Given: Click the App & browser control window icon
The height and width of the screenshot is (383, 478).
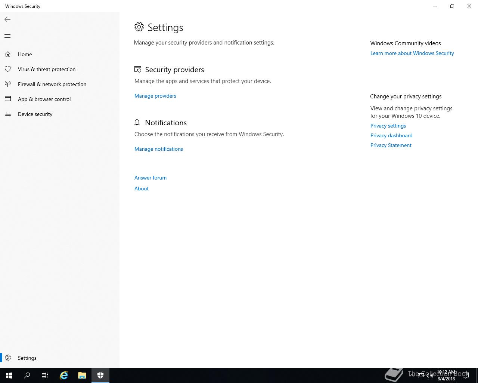Looking at the screenshot, I should [x=8, y=99].
